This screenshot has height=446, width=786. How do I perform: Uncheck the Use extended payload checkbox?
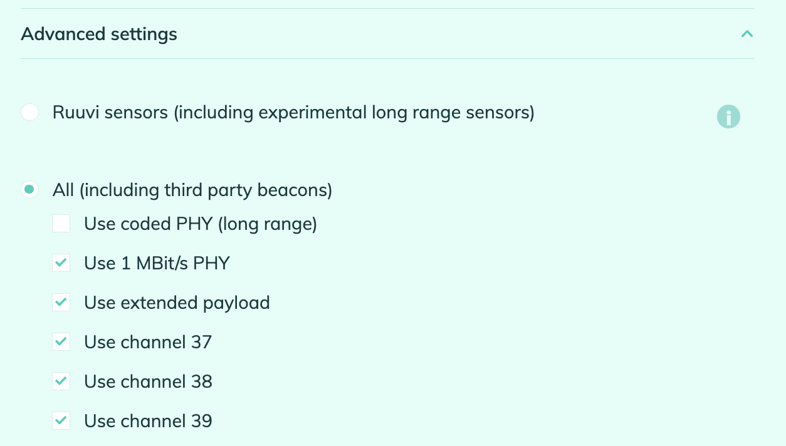61,303
